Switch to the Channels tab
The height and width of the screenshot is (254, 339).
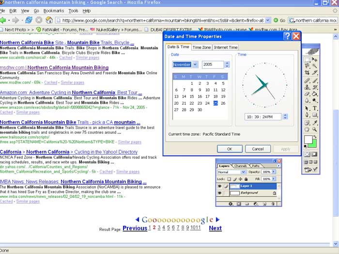click(240, 166)
